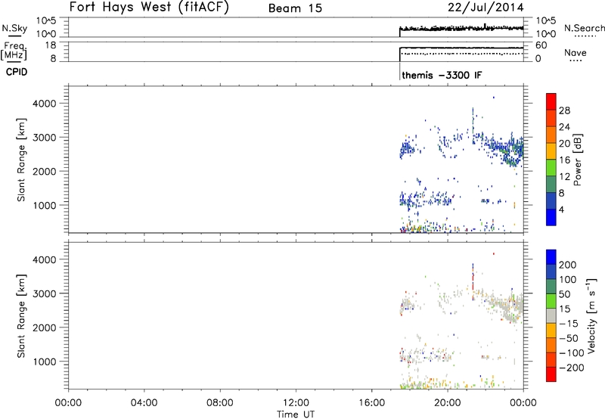Click the "16:00" time tick label
The height and width of the screenshot is (419, 605).
point(371,403)
